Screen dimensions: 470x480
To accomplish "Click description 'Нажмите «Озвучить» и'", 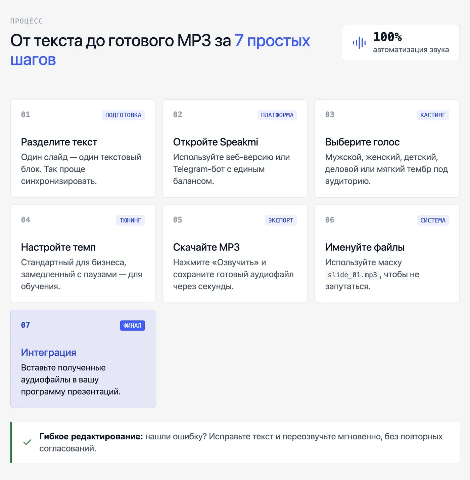I will tap(234, 274).
